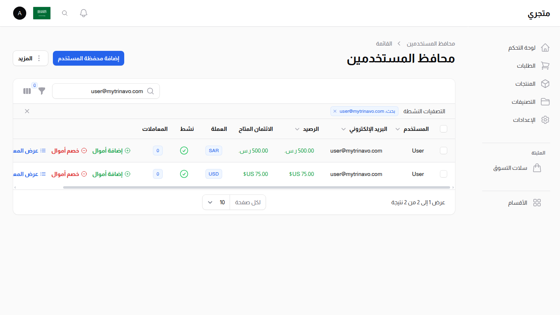Click خصم أموال for the USD wallet
The image size is (560, 315).
coord(68,174)
